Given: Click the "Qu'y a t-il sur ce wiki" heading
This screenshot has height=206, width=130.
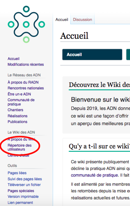Looking at the screenshot, I should pos(99,146).
